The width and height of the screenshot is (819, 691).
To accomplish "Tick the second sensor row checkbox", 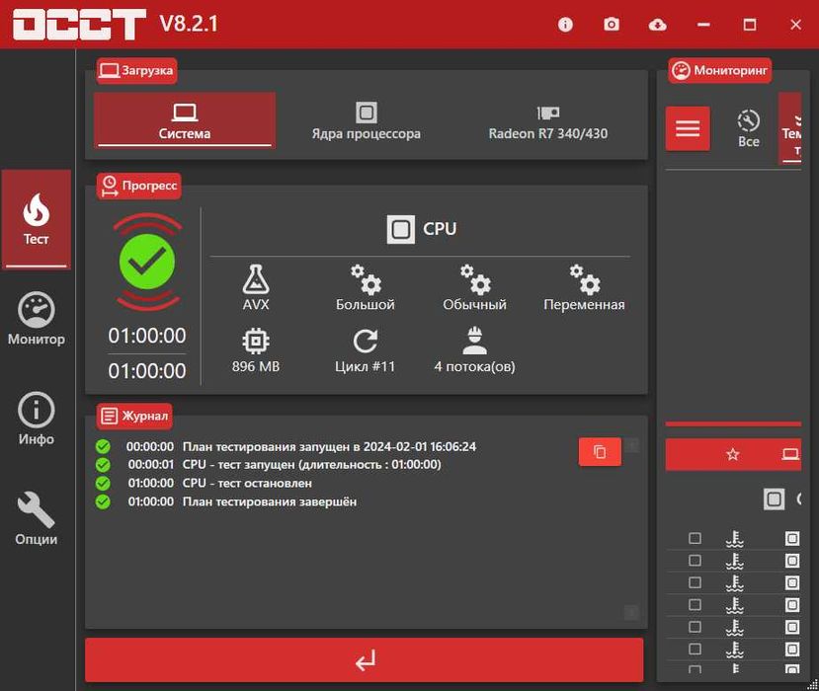I will tap(695, 561).
